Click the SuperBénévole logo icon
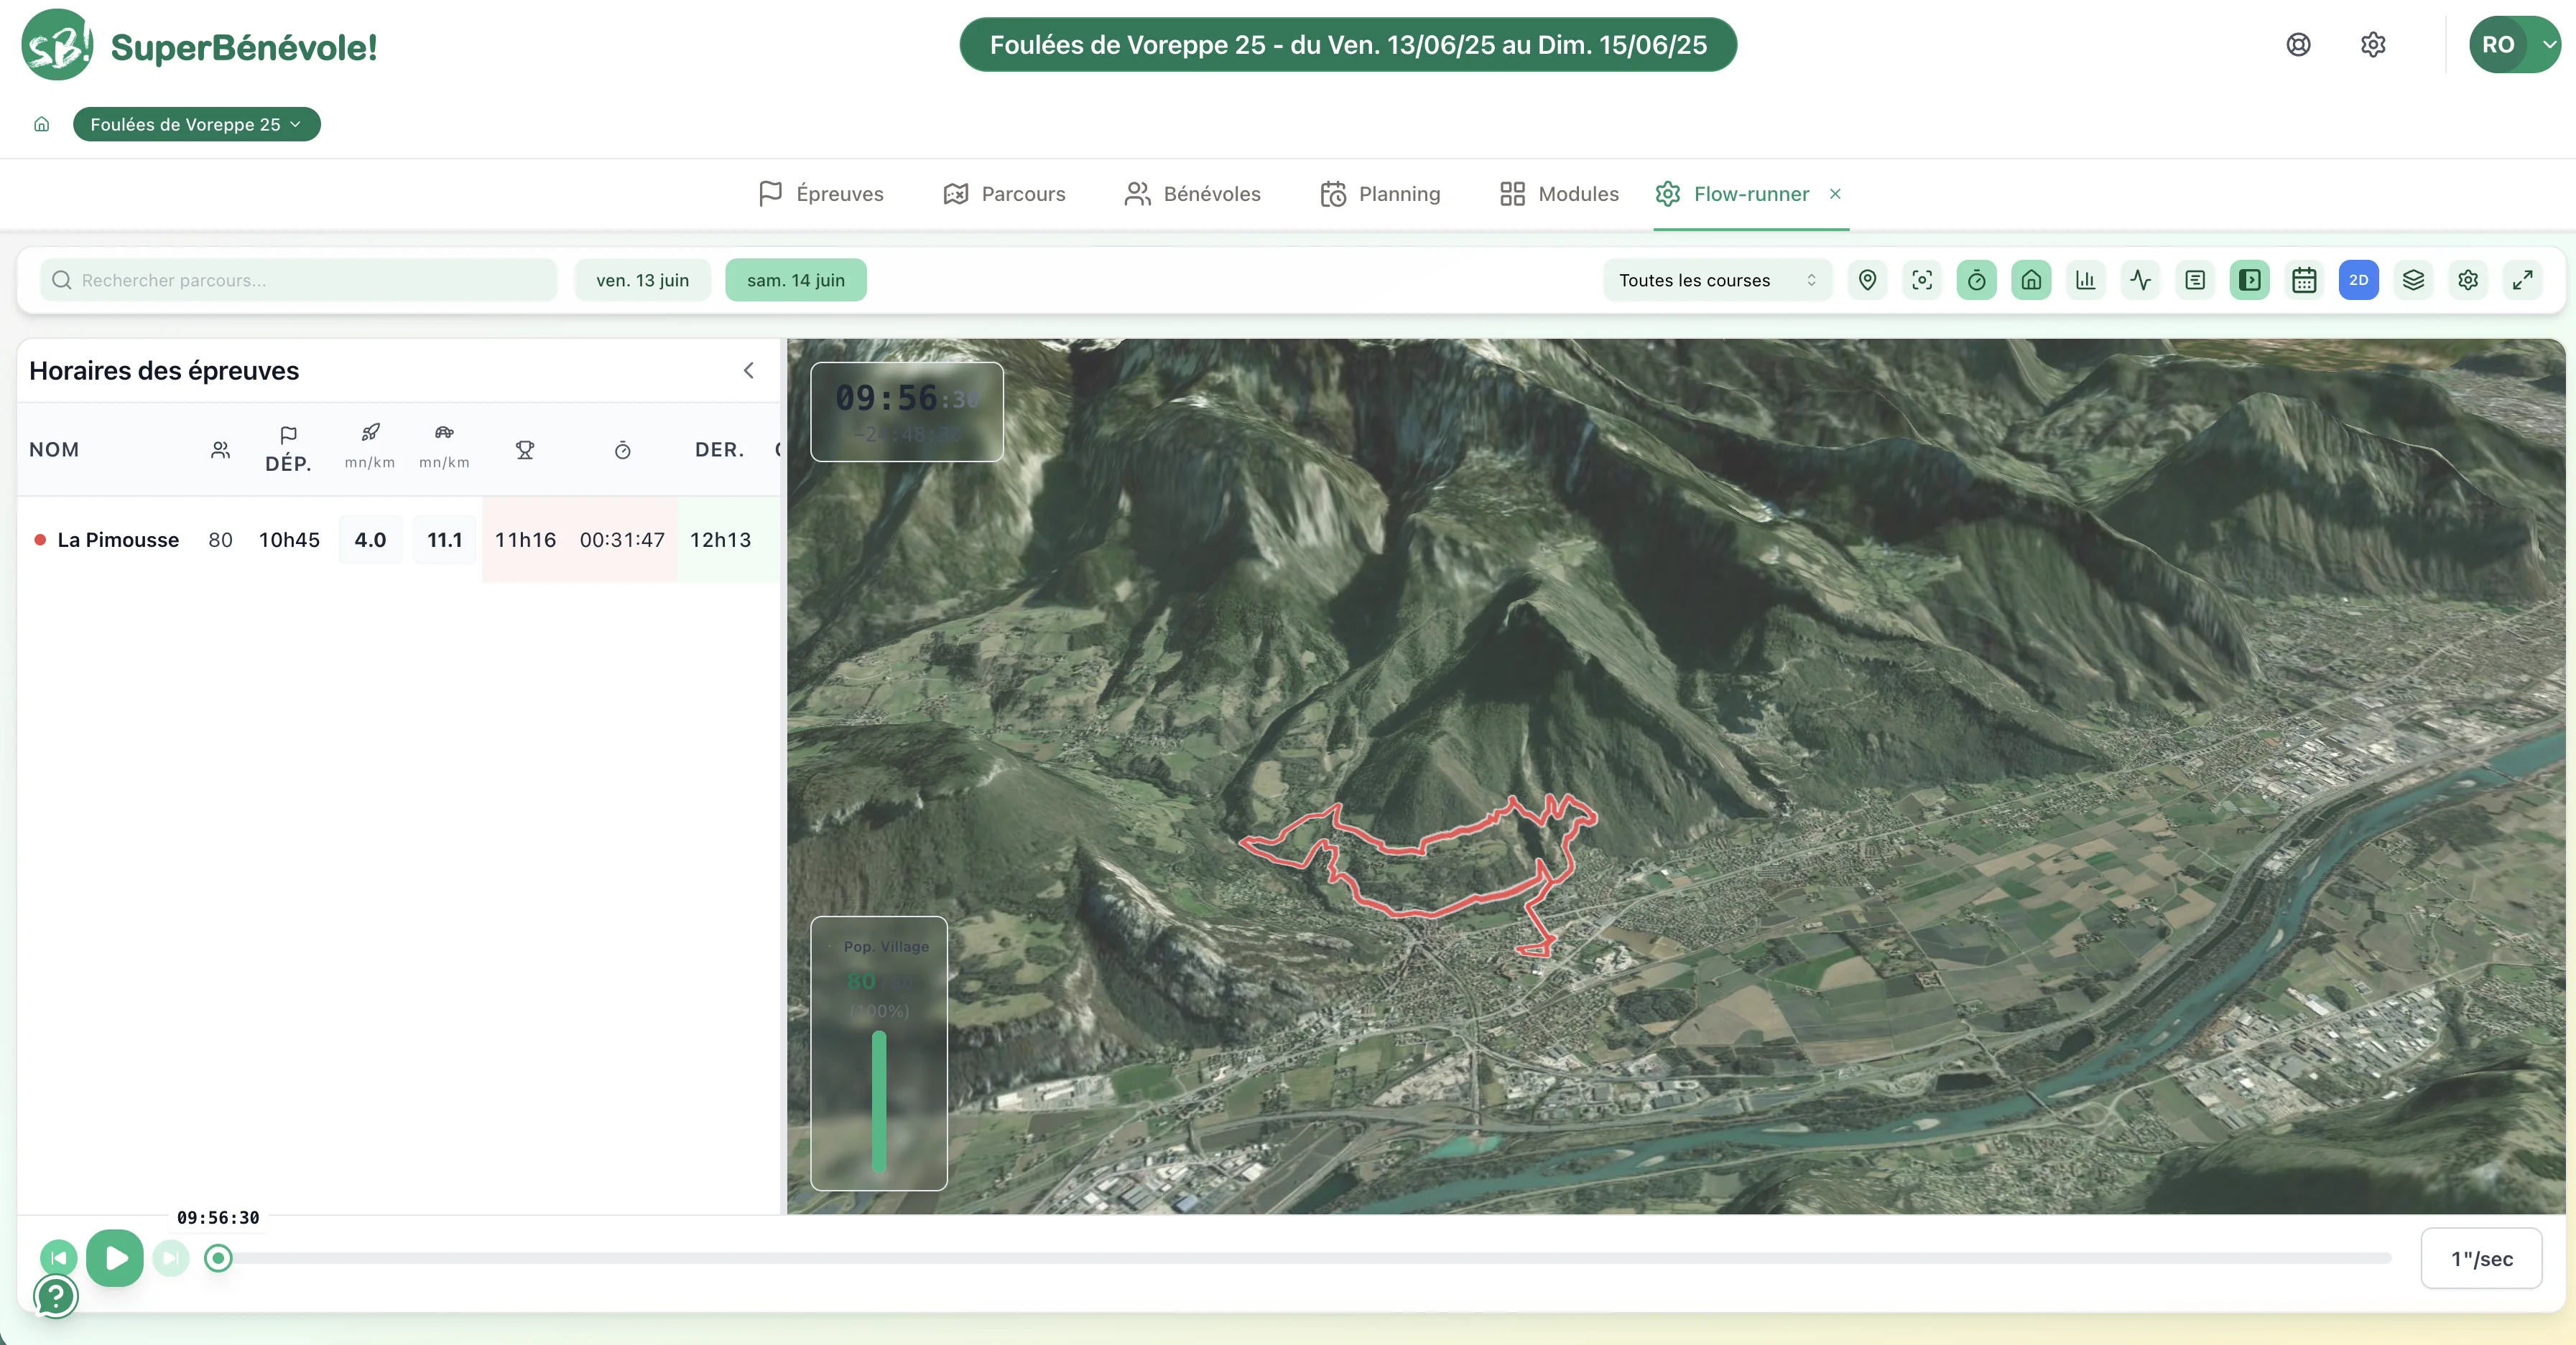 (x=57, y=45)
